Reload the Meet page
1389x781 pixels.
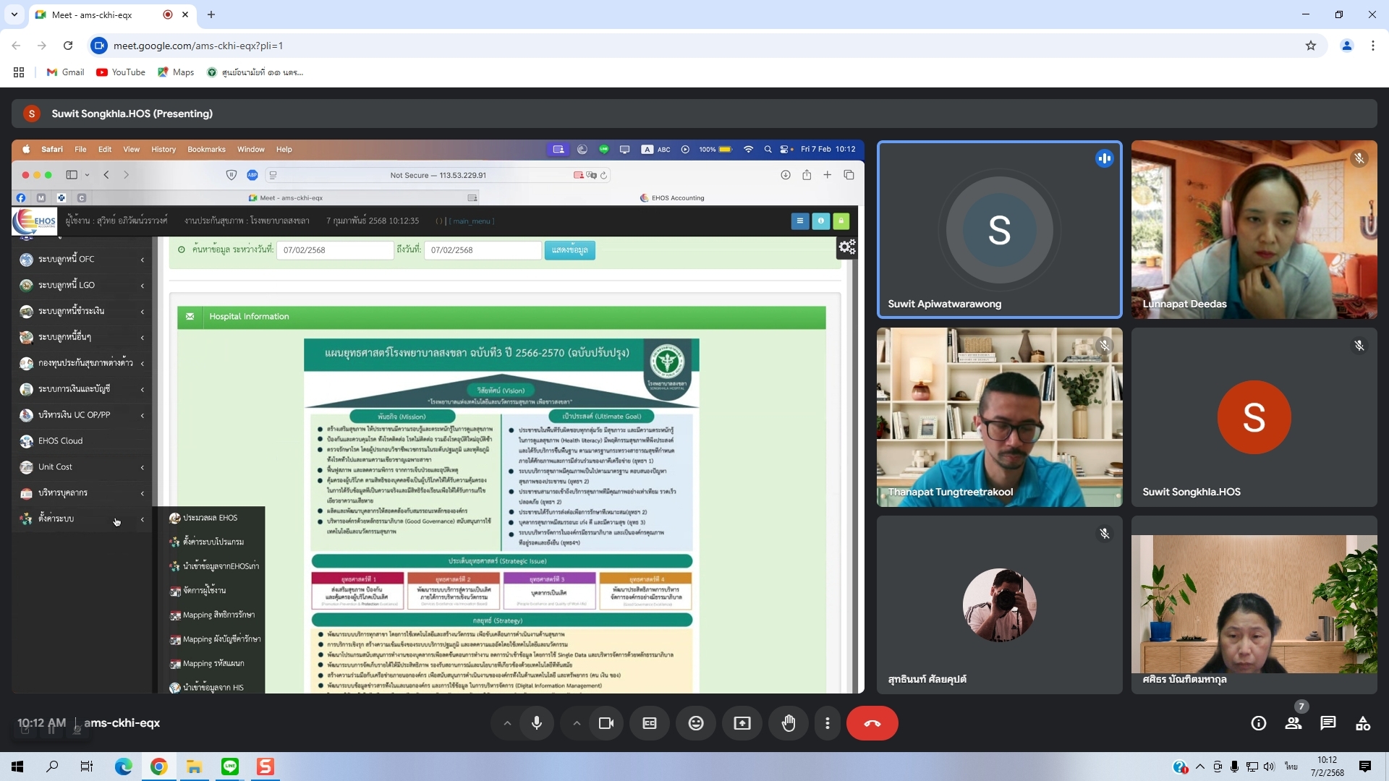pos(68,46)
